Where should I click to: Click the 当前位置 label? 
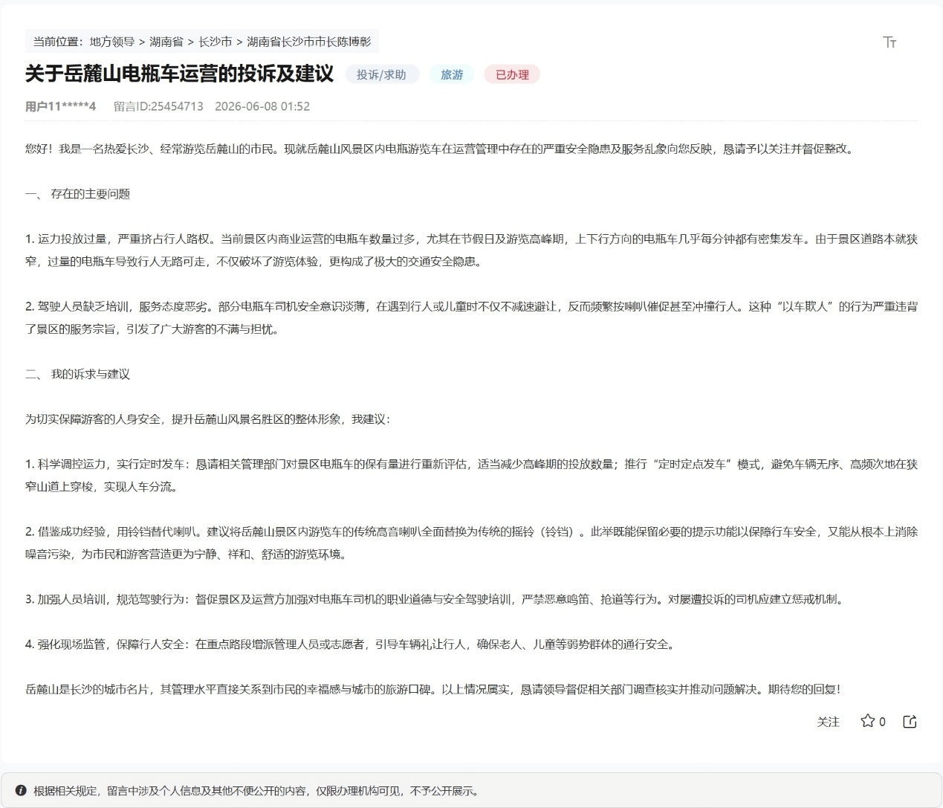tap(58, 42)
